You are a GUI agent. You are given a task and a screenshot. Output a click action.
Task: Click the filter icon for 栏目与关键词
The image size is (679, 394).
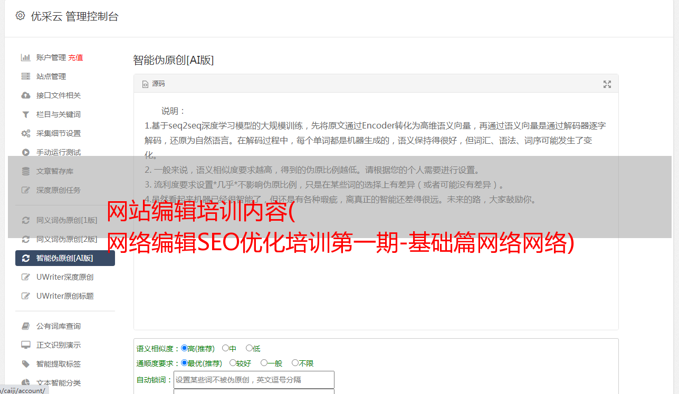pos(25,114)
